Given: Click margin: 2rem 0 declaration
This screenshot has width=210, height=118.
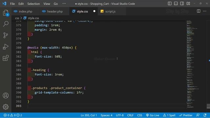Looking at the screenshot, I should click(x=48, y=30).
